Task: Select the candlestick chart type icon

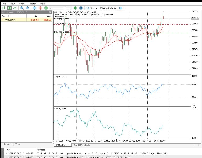Action: tap(9, 8)
